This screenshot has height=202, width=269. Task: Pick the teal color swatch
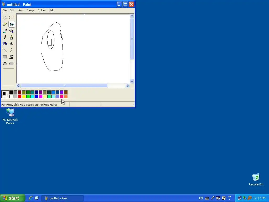click(32, 92)
